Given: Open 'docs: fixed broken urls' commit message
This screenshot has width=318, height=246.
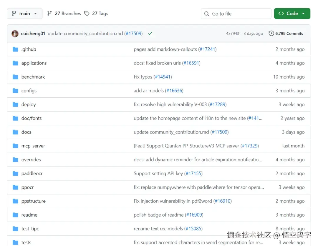Looking at the screenshot, I should (x=157, y=63).
